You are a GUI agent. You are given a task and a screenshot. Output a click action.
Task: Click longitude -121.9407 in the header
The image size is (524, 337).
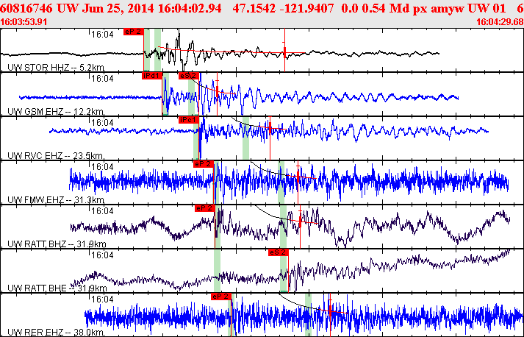[306, 8]
